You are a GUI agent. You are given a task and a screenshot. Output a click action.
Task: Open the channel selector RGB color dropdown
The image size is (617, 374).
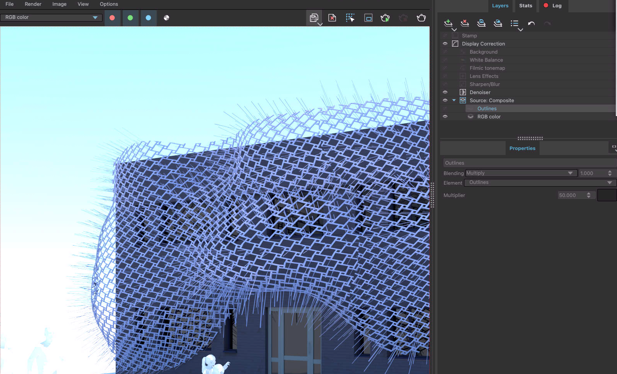(51, 17)
